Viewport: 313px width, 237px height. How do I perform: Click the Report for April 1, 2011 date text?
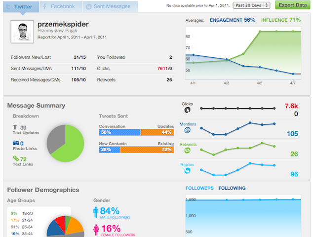click(x=72, y=37)
